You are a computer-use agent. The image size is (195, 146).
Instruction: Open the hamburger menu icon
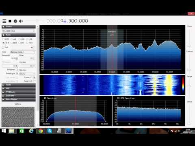4,21
